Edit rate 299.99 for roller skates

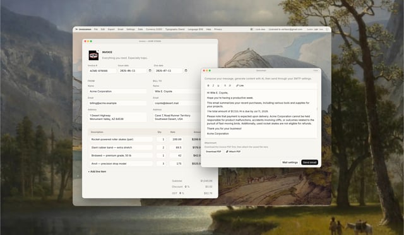click(176, 140)
